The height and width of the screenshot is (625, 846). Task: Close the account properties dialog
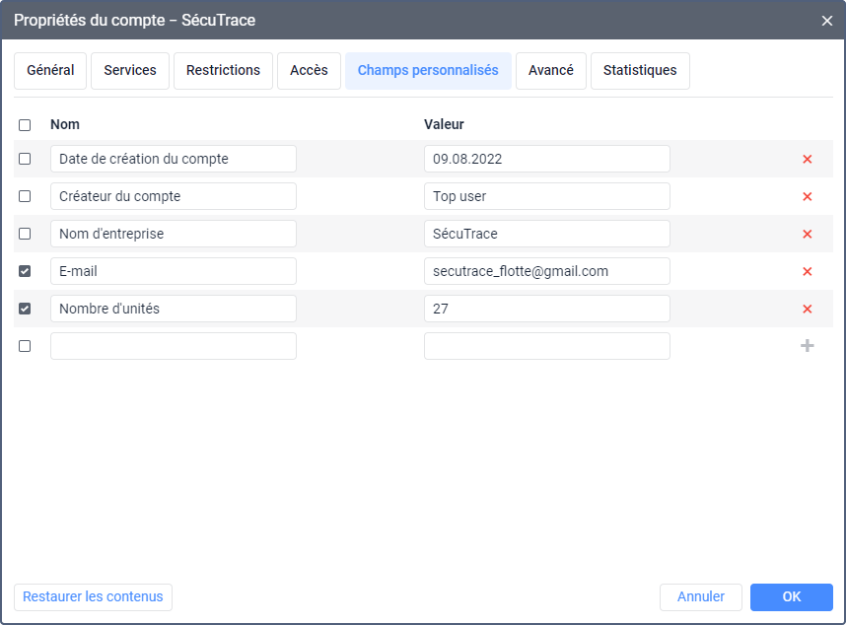(x=826, y=20)
